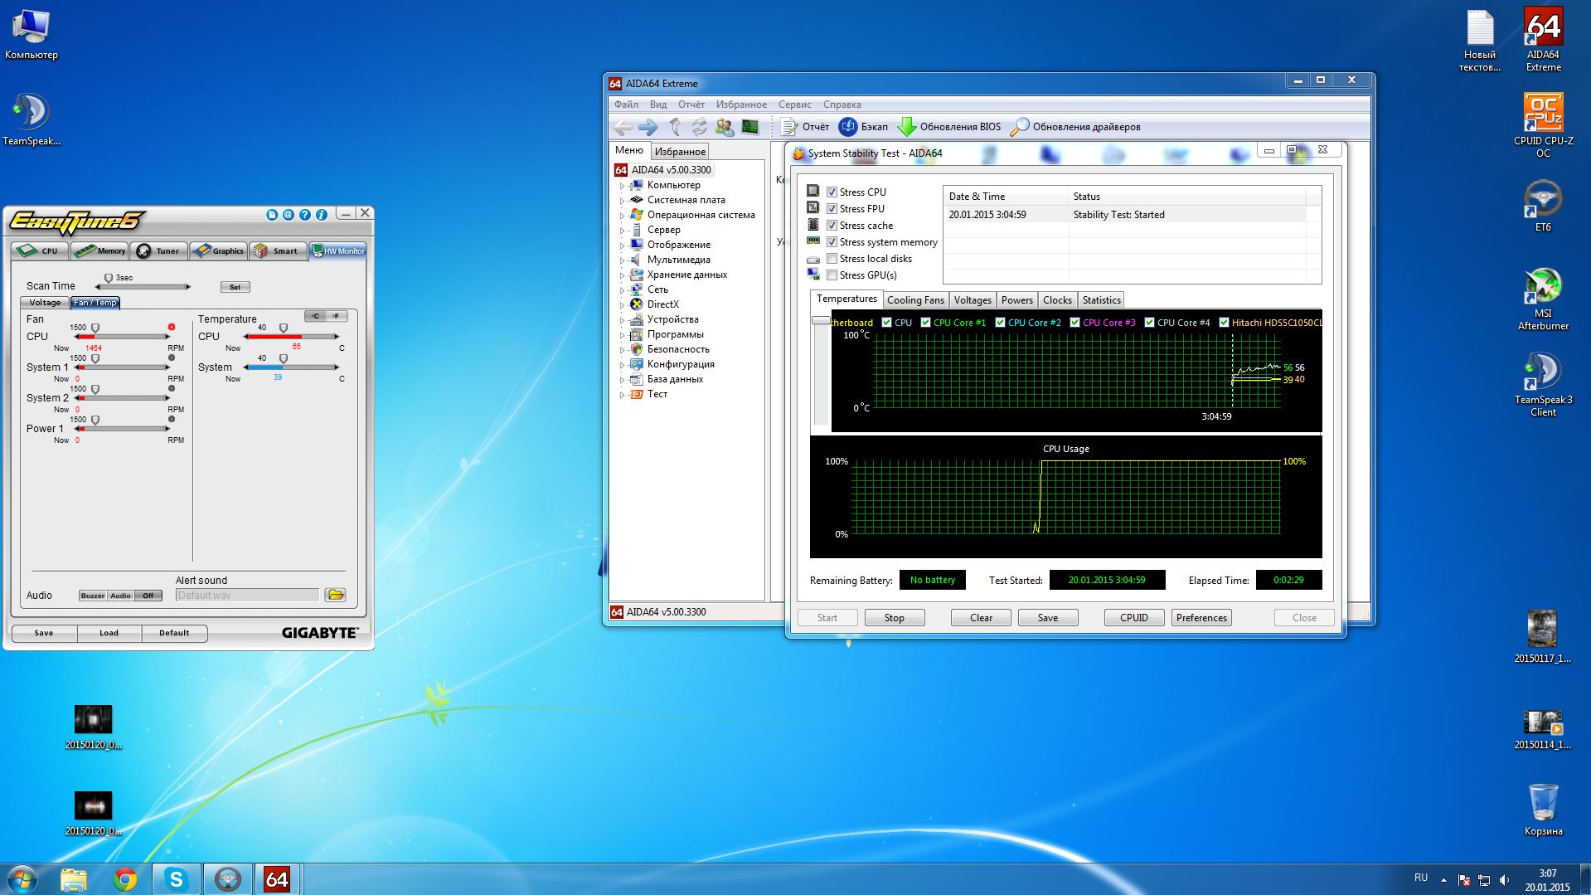This screenshot has height=895, width=1591.
Task: Enable the Stress local disks checkbox
Action: click(832, 259)
